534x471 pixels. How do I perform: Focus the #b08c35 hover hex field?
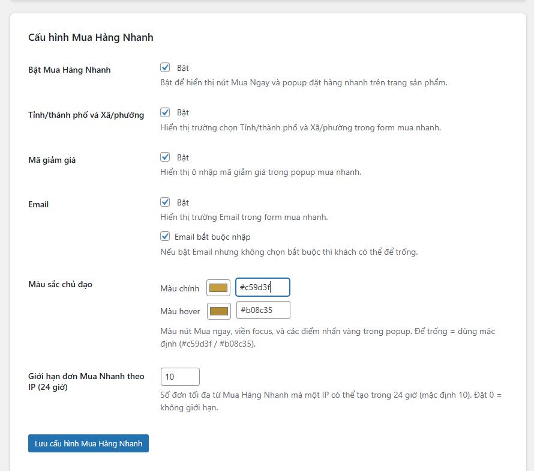(x=263, y=310)
